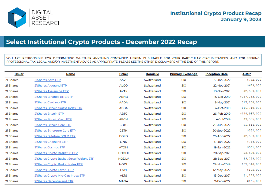Click the Name column header
265x187 pixels.
pos(71,74)
